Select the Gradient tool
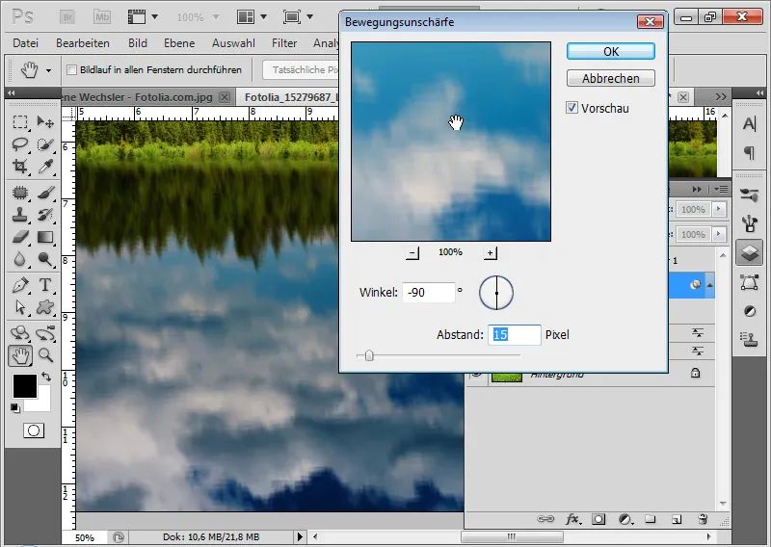 coord(45,237)
